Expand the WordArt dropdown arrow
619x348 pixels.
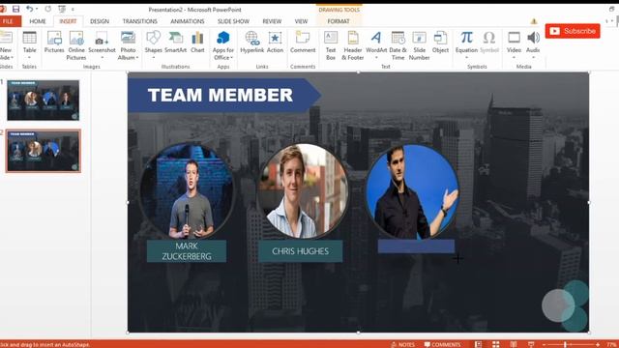(376, 58)
